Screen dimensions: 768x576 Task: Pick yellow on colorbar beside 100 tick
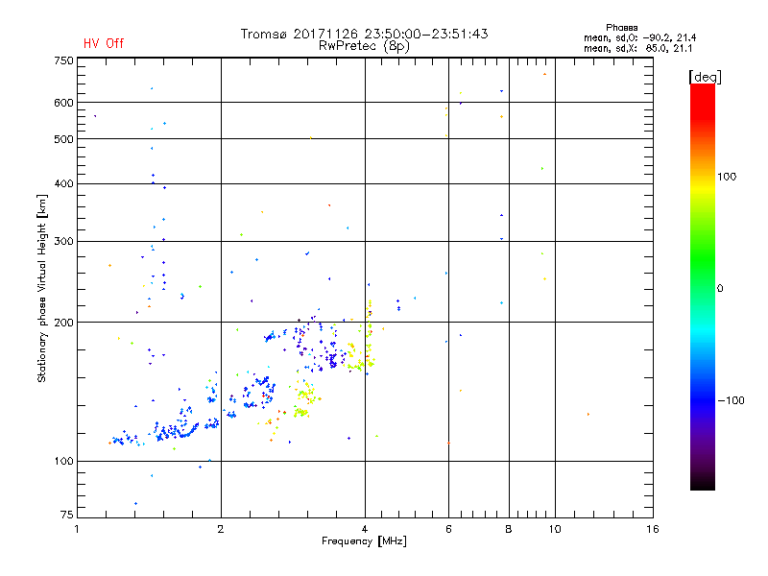tap(702, 178)
